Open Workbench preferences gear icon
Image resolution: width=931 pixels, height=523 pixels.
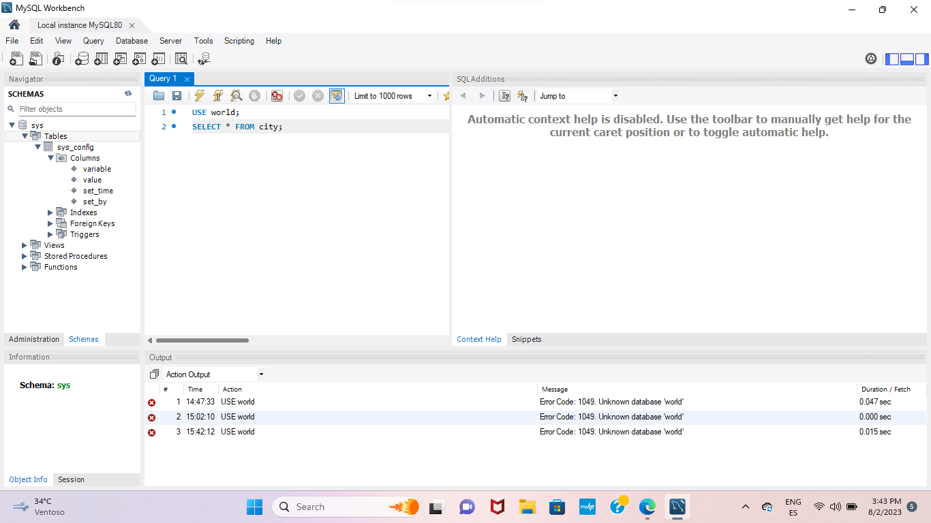pyautogui.click(x=871, y=59)
